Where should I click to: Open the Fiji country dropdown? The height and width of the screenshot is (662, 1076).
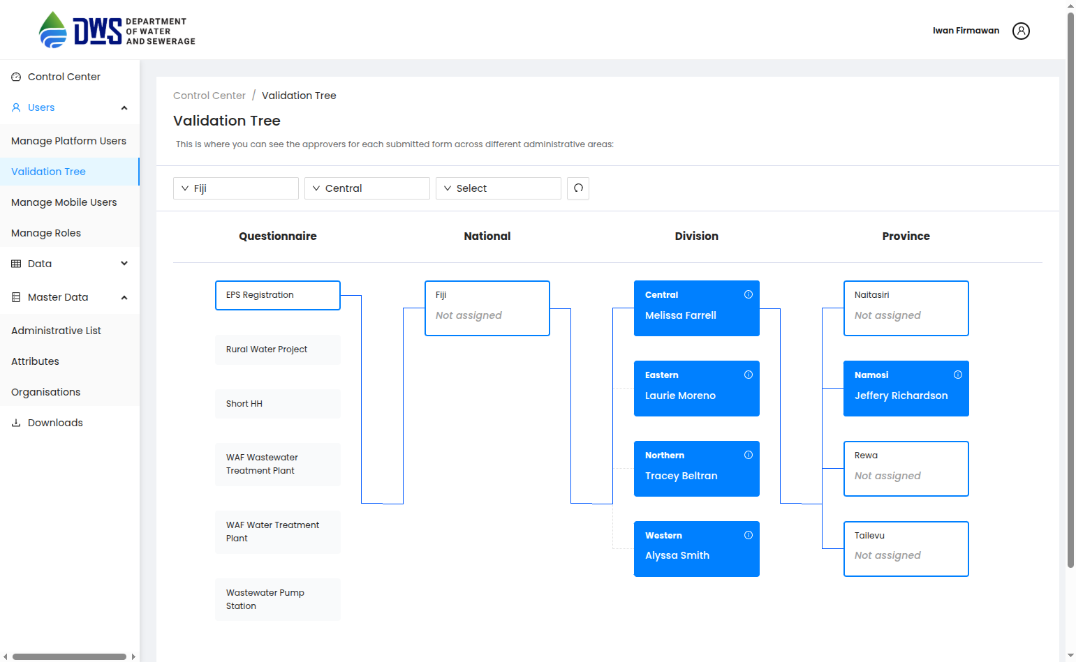236,188
